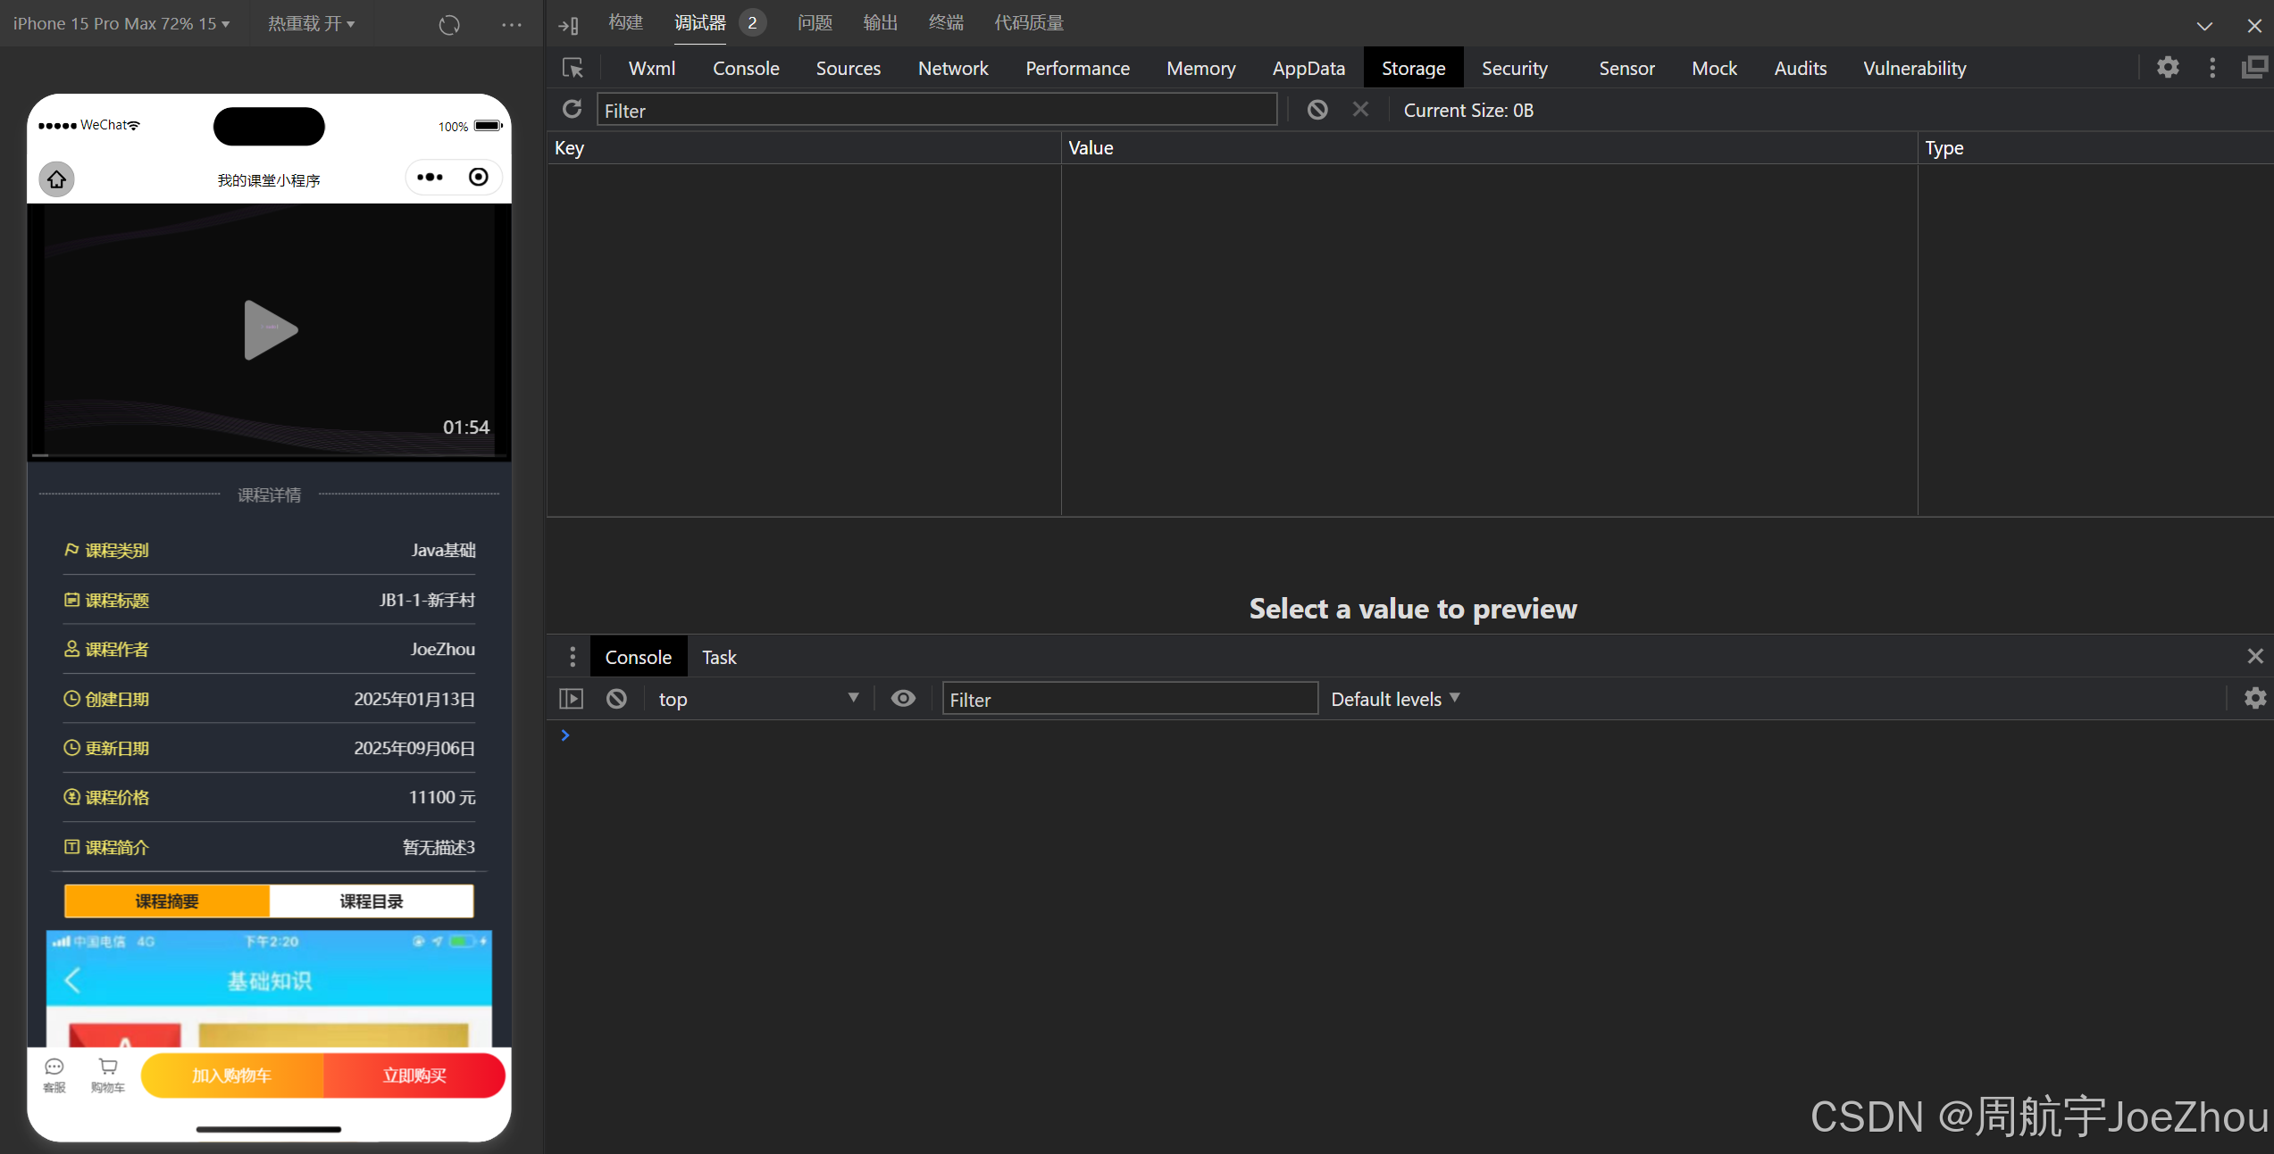Click the simulator home icon
This screenshot has height=1154, width=2274.
point(56,179)
